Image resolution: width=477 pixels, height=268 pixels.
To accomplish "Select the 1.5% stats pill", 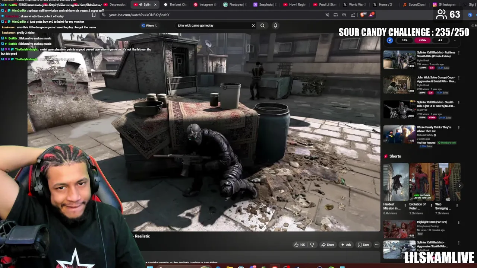I will (404, 40).
